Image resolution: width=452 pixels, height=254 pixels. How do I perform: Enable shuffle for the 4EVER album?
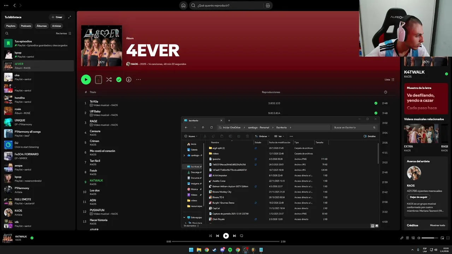coord(109,79)
